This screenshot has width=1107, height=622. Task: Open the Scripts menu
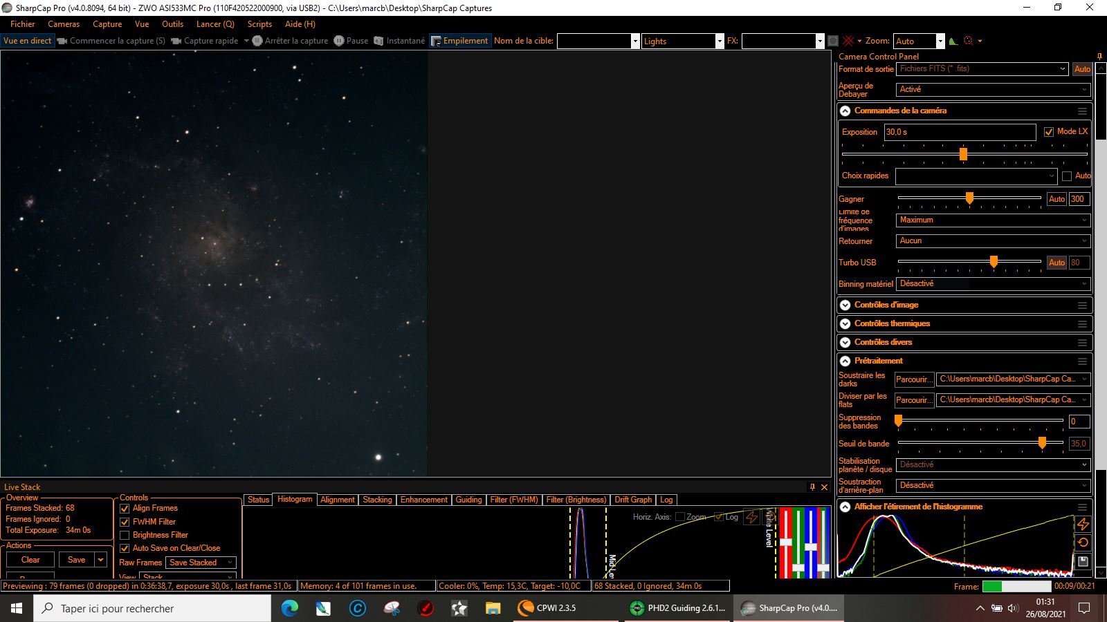point(259,24)
